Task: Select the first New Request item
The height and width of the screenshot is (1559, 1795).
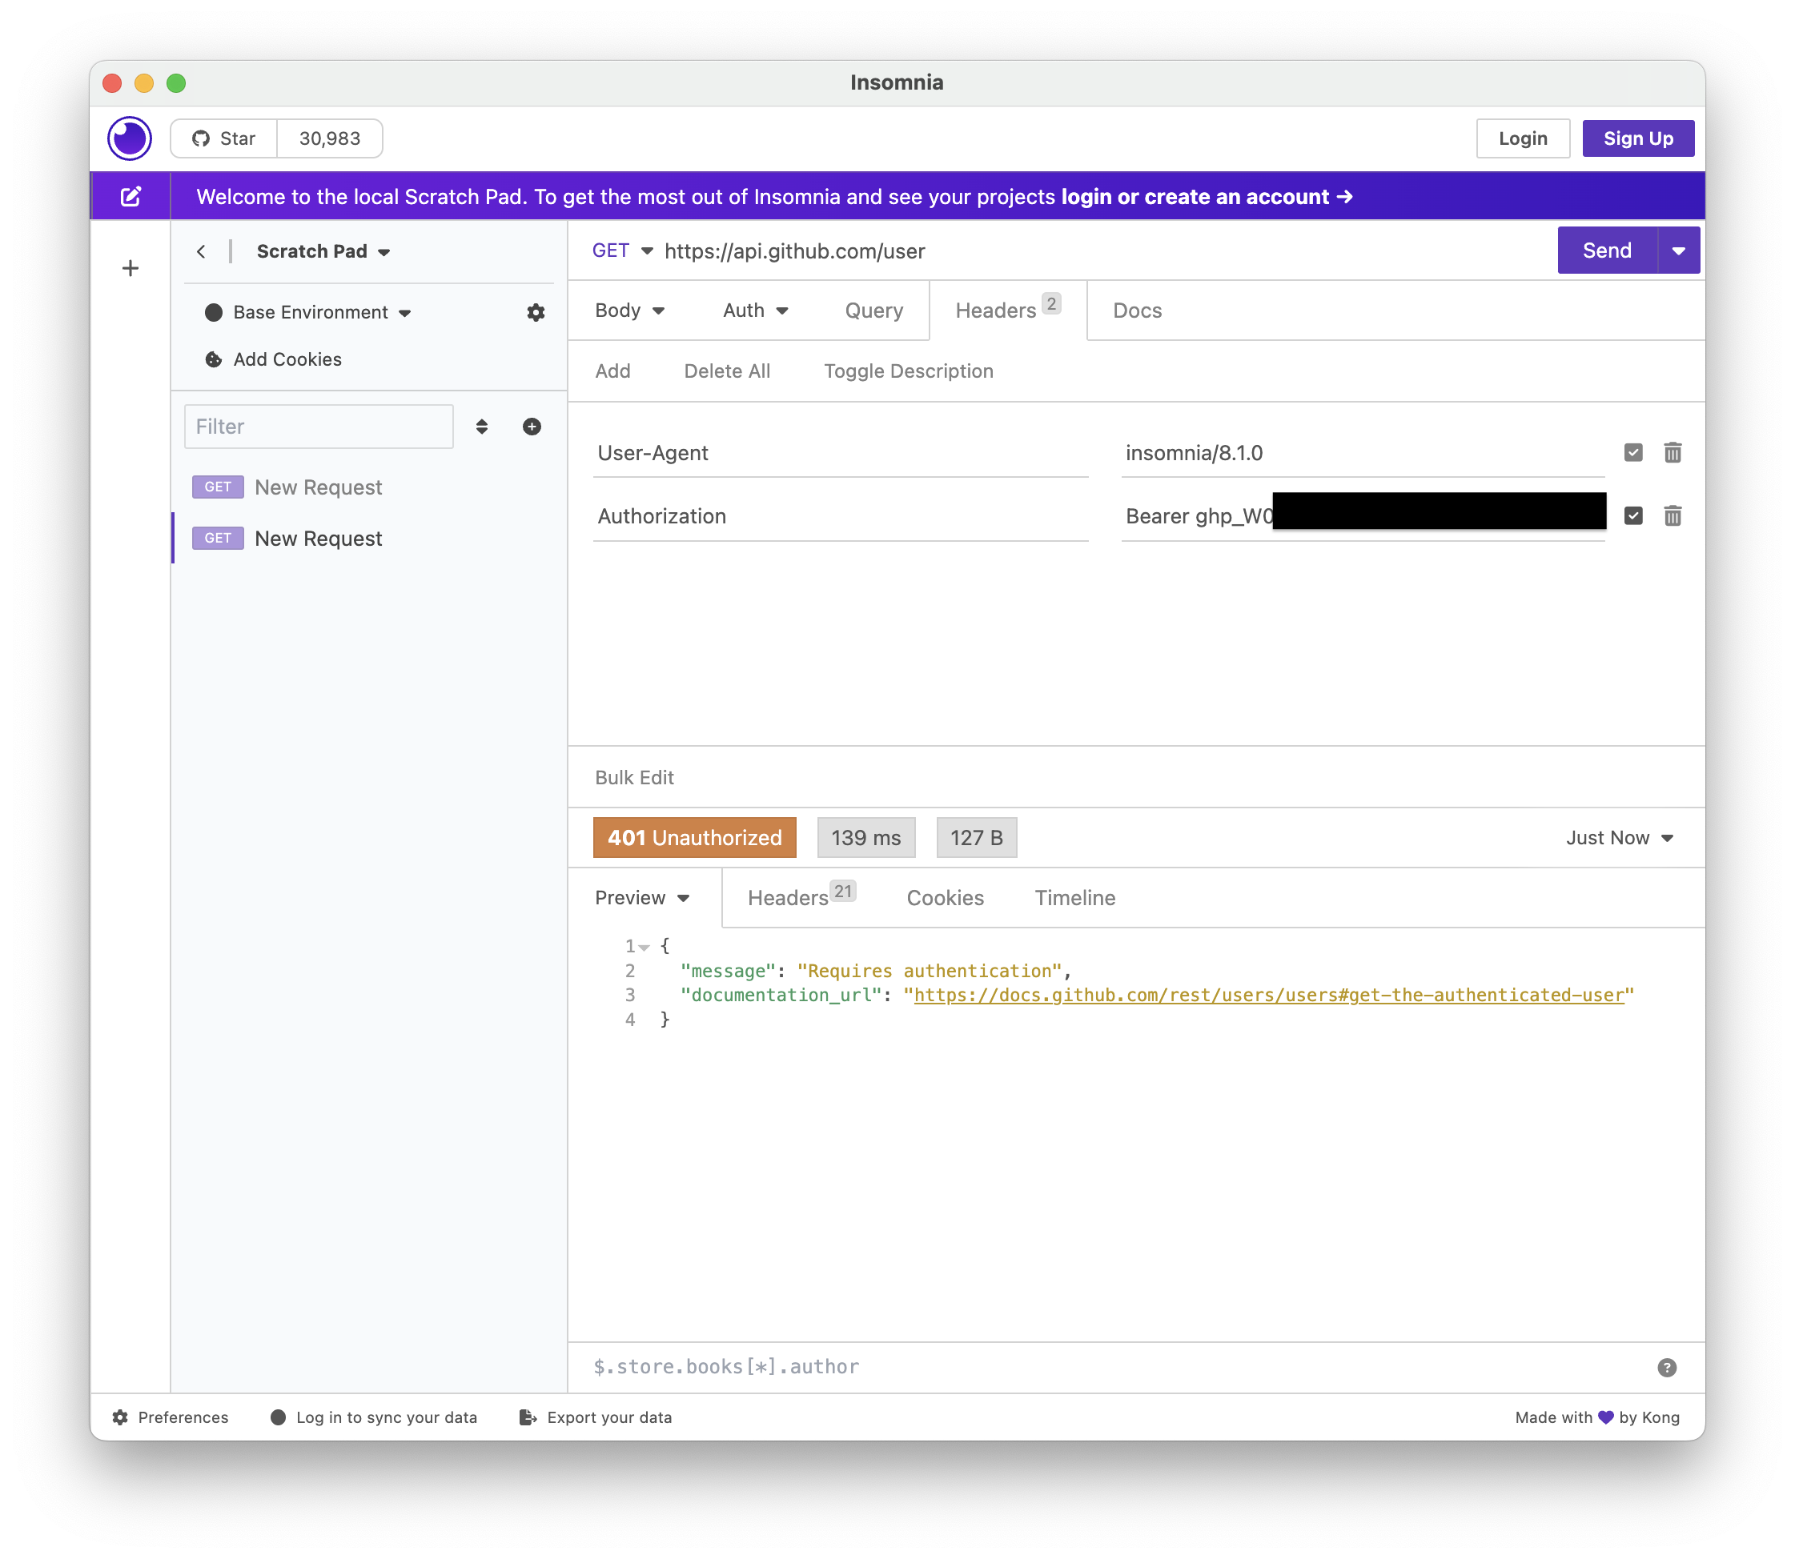Action: (x=369, y=487)
